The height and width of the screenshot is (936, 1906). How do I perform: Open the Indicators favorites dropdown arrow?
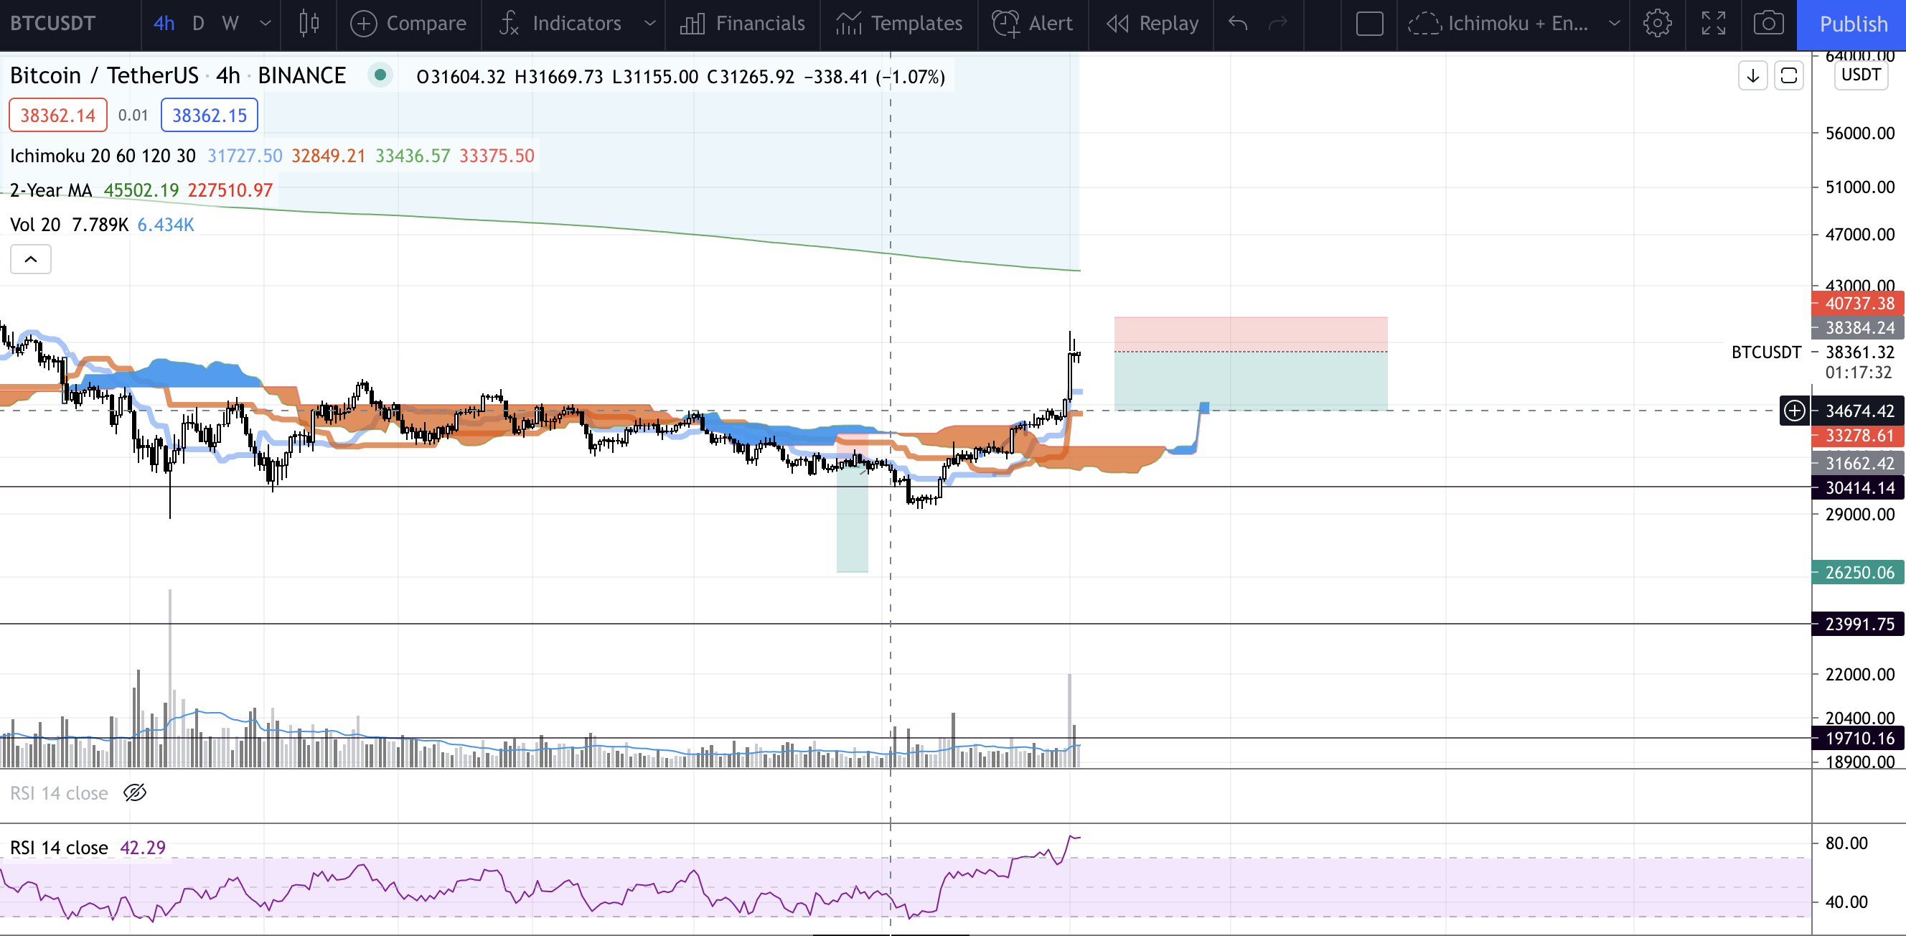[x=649, y=24]
